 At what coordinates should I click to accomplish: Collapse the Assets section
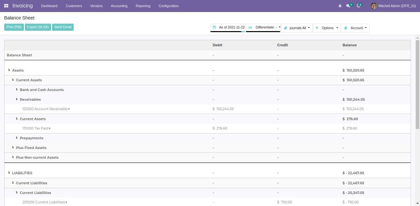(9, 70)
